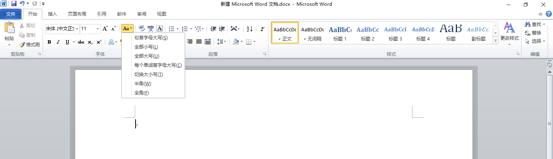
Task: Toggle Superscript formatting
Action: [99, 42]
